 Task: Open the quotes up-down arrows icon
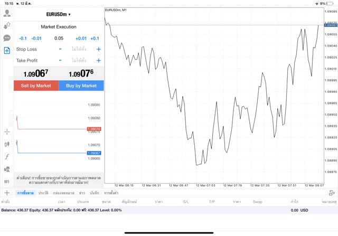[7, 25]
